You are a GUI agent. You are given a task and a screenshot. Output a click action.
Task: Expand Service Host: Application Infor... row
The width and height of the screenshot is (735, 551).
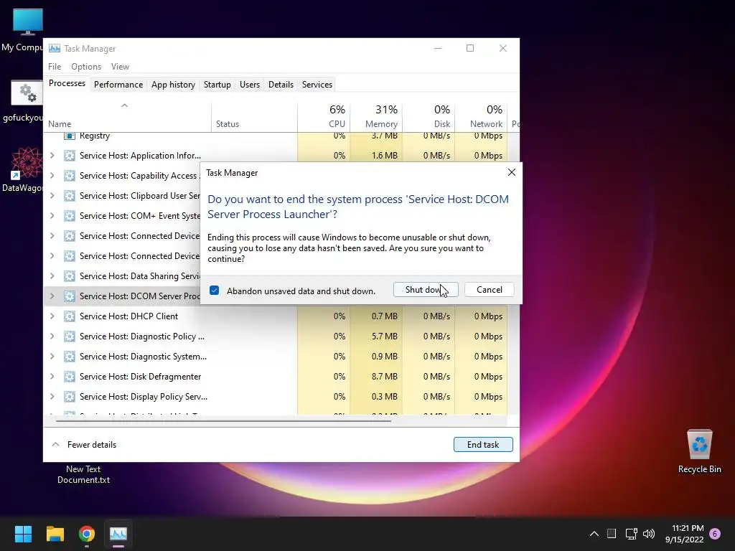(x=52, y=156)
